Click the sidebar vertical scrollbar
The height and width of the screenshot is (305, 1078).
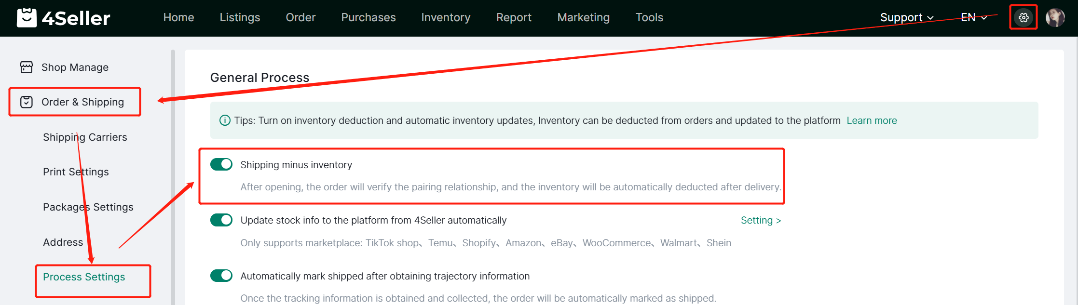tap(173, 178)
